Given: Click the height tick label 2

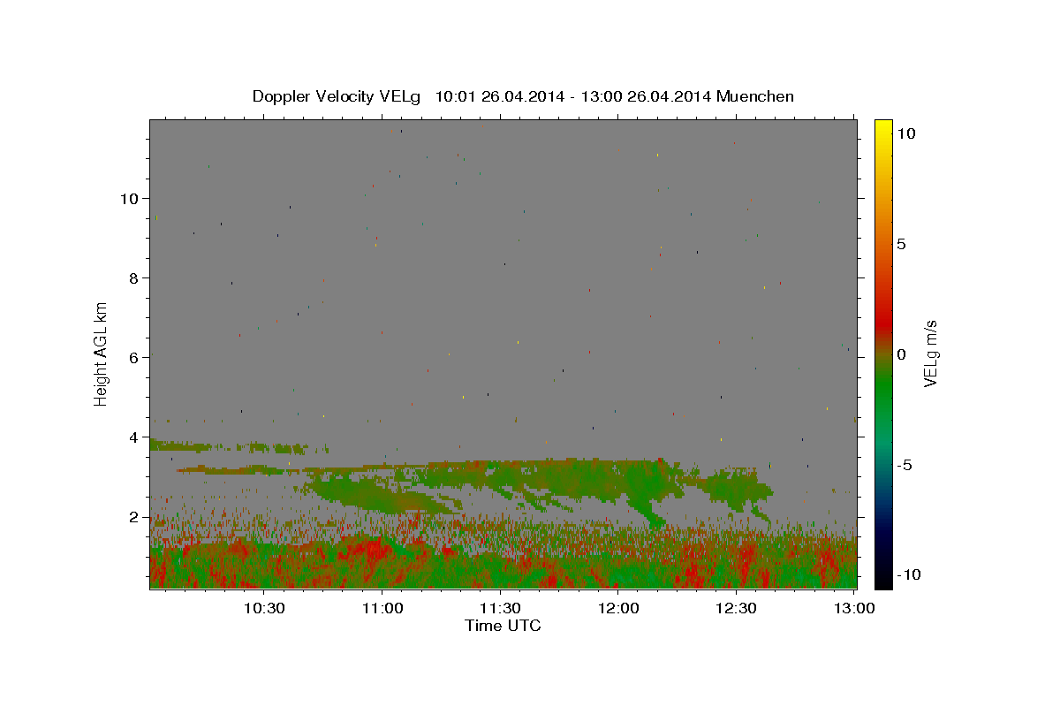Looking at the screenshot, I should coord(133,517).
